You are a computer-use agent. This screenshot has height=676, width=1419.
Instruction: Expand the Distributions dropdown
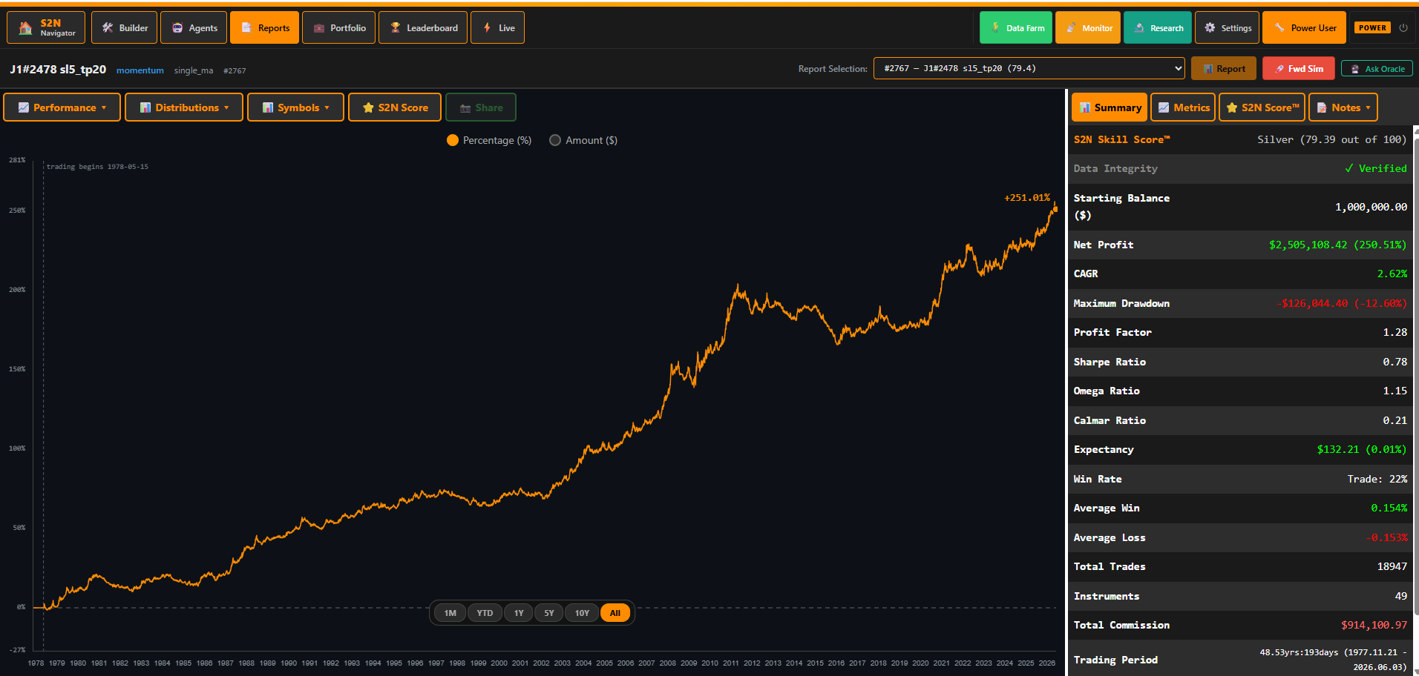(x=184, y=107)
